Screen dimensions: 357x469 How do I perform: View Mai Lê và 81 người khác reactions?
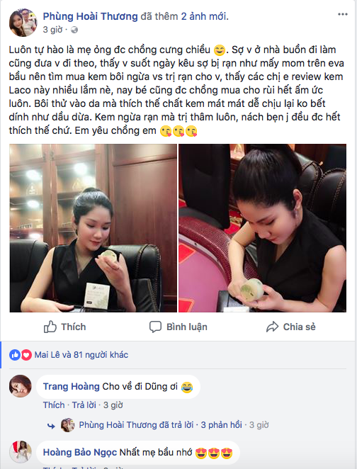(x=81, y=355)
